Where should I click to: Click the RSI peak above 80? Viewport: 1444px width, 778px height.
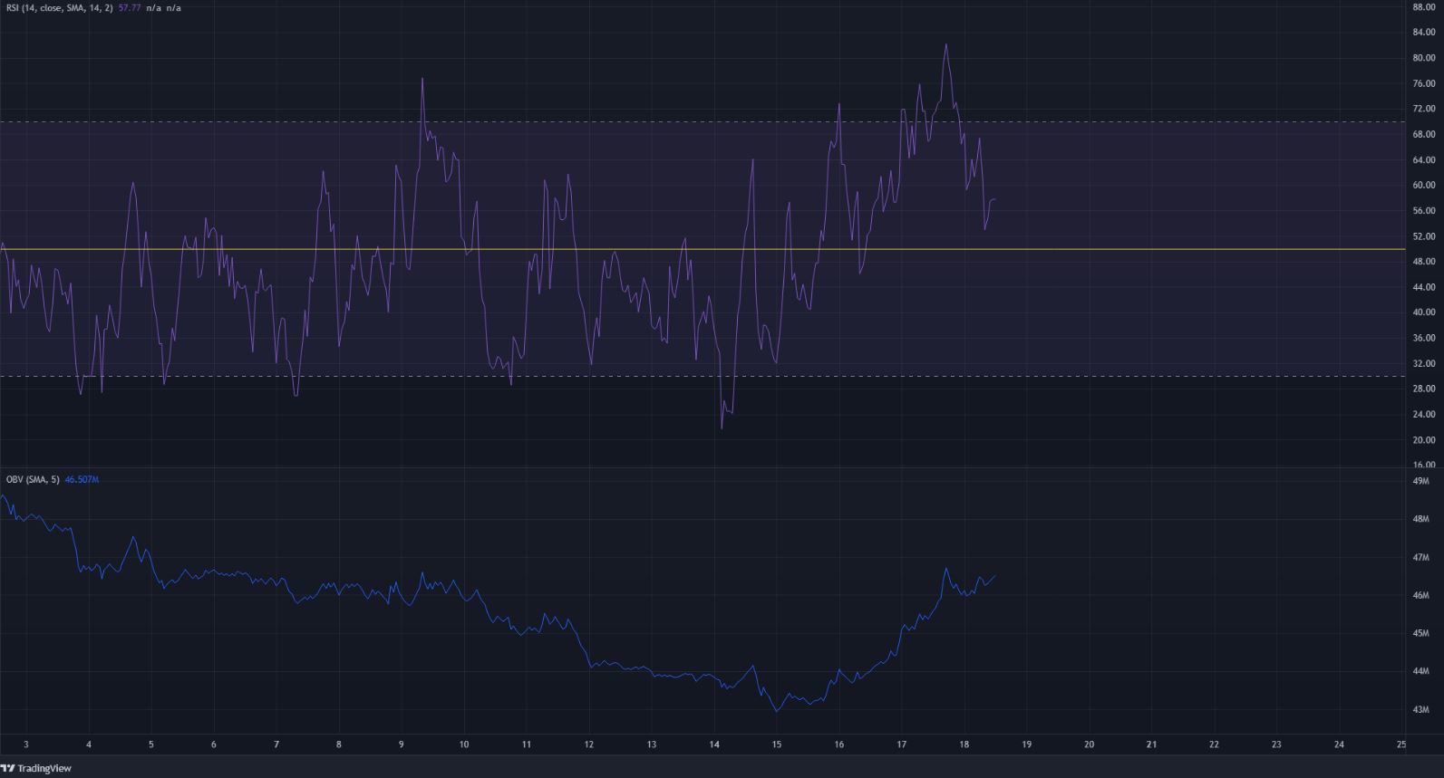point(945,44)
